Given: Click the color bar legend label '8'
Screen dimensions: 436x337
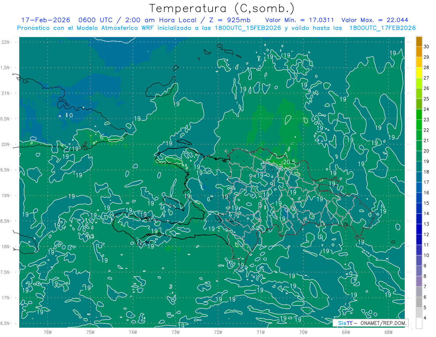Looking at the screenshot, I should pos(425,276).
